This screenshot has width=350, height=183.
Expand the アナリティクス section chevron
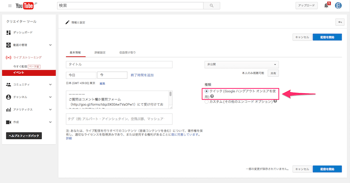pyautogui.click(x=50, y=110)
